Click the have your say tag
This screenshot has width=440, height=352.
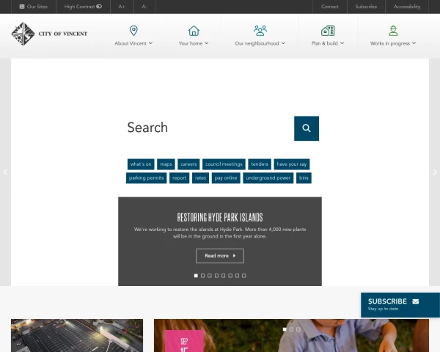292,164
